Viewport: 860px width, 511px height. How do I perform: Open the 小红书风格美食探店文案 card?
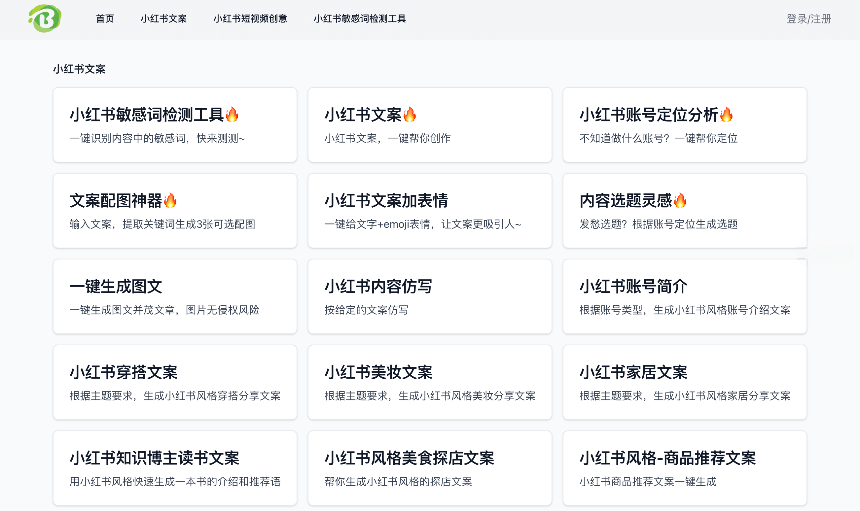coord(430,468)
